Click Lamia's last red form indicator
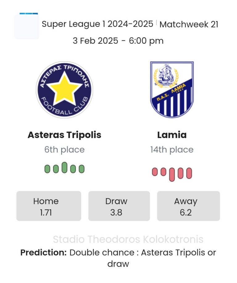Viewport: 237px width, 283px height. [189, 173]
